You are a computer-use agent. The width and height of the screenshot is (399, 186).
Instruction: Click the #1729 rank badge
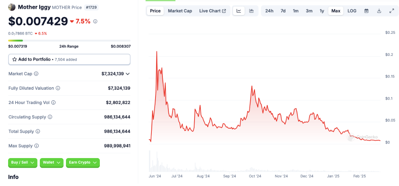point(91,7)
